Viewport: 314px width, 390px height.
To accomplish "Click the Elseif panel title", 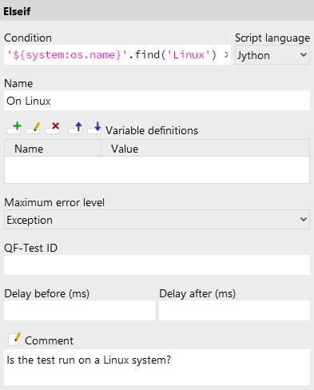I will 17,11.
